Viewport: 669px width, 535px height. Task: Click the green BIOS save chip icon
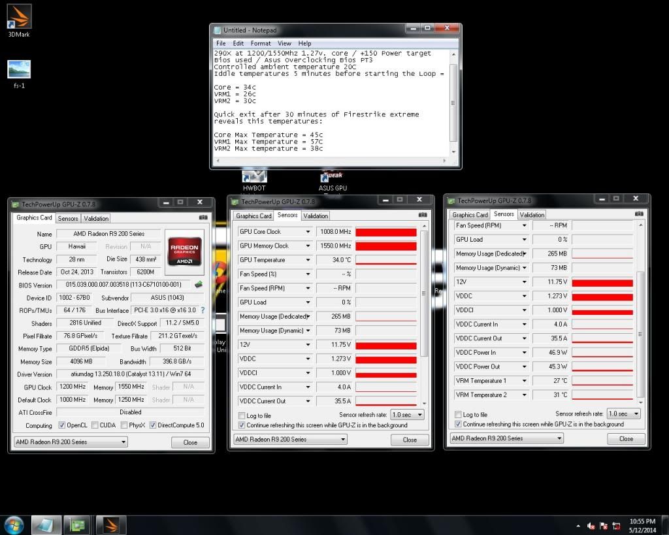click(199, 285)
